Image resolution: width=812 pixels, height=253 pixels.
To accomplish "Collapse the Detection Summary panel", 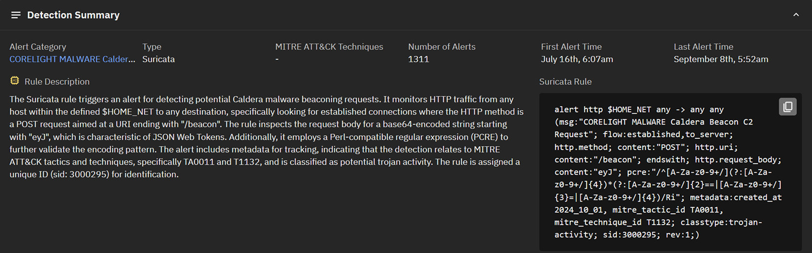I will pyautogui.click(x=796, y=15).
